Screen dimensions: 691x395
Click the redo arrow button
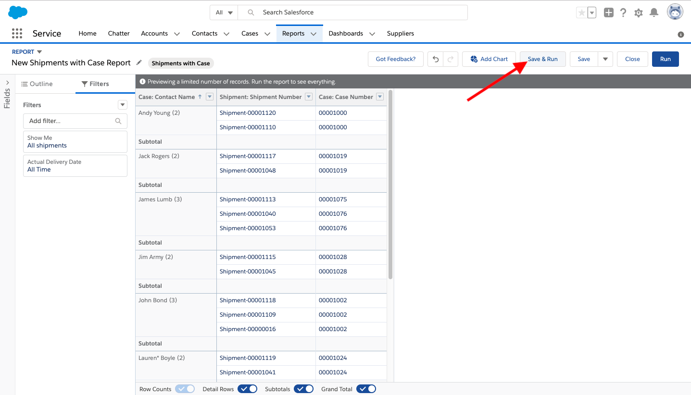tap(451, 59)
